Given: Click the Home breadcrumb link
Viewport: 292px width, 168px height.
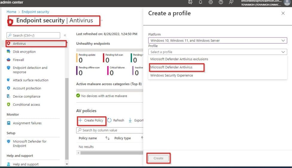Looking at the screenshot, I should pos(11,12).
